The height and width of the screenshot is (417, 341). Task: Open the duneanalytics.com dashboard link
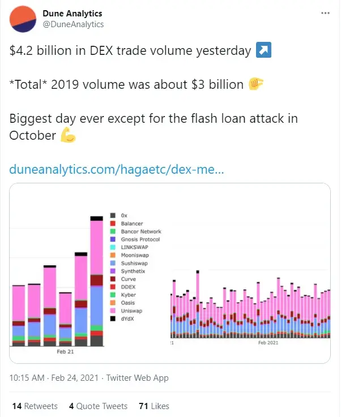click(117, 169)
